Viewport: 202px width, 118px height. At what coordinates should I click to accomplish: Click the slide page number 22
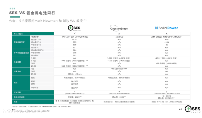pyautogui.click(x=181, y=109)
